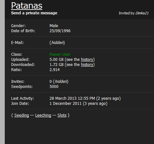Click the Join Date value

(x=78, y=104)
